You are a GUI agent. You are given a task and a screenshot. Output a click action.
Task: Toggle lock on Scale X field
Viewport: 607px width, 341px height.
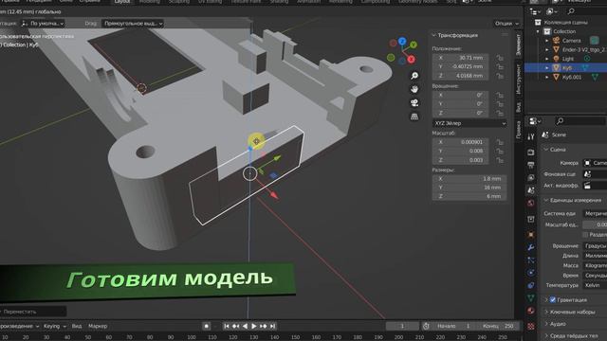pyautogui.click(x=500, y=142)
